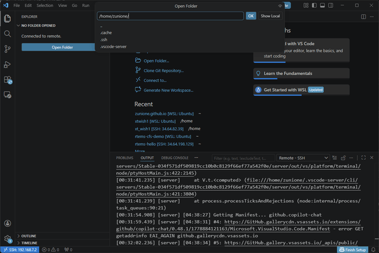Expand the OUTLINE section
The image size is (379, 253).
click(62, 236)
